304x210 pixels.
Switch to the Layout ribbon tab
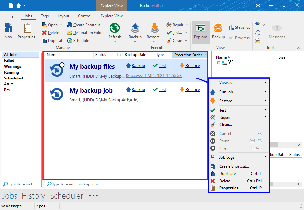[63, 16]
